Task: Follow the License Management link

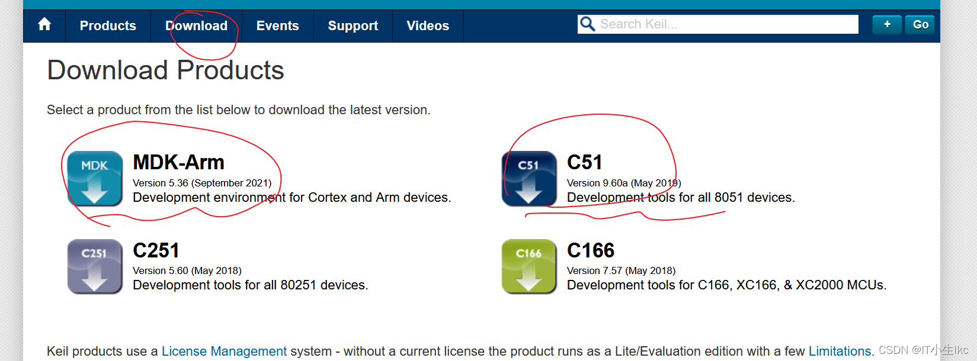Action: point(224,351)
